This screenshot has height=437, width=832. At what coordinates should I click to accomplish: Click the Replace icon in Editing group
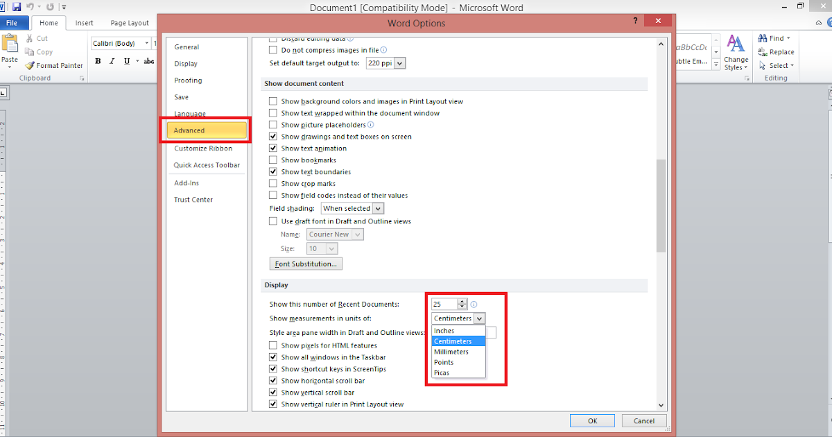(x=762, y=52)
